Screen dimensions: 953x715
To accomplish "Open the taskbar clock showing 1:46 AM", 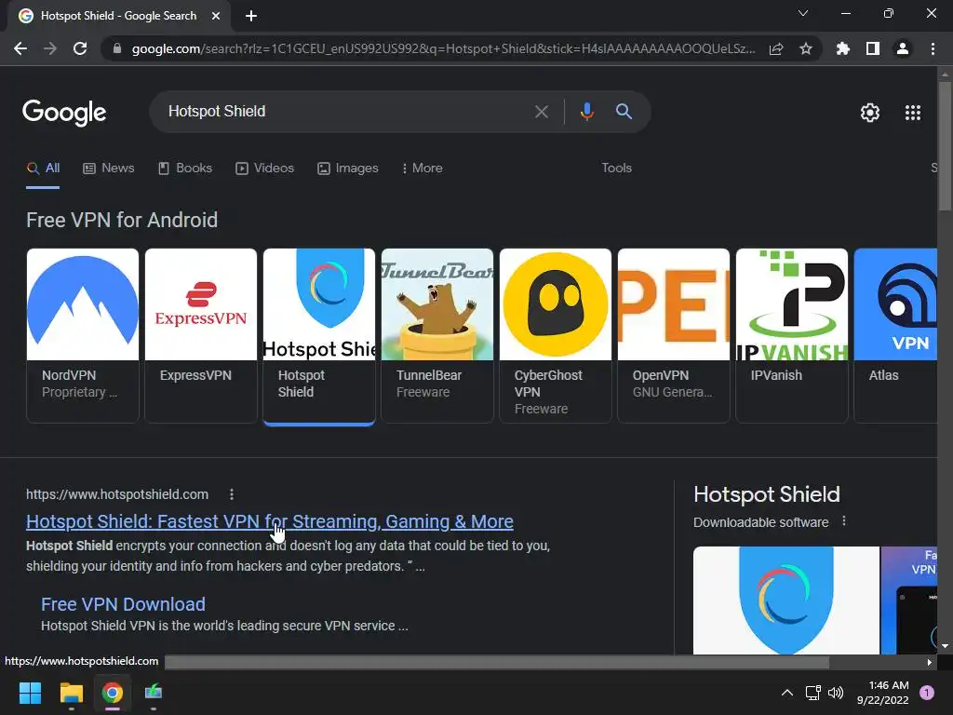I will tap(882, 693).
